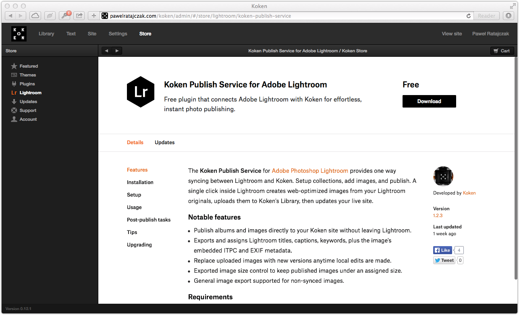
Task: Open Paweł Ratajczak account menu
Action: (490, 34)
